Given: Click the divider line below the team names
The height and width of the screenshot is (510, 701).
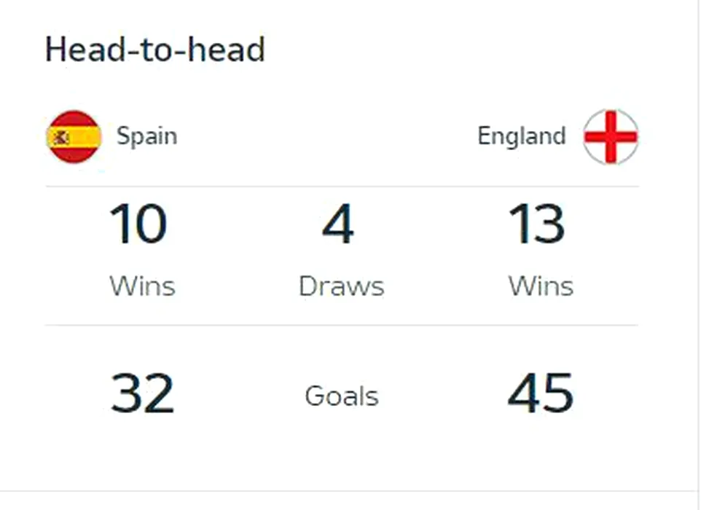Looking at the screenshot, I should (x=342, y=187).
